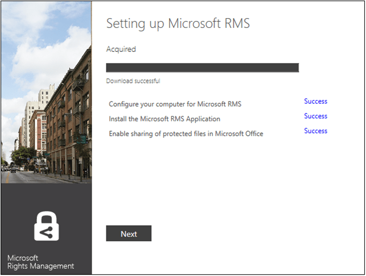
Task: Select Install the Microsoft RMS Application step
Action: coord(165,119)
